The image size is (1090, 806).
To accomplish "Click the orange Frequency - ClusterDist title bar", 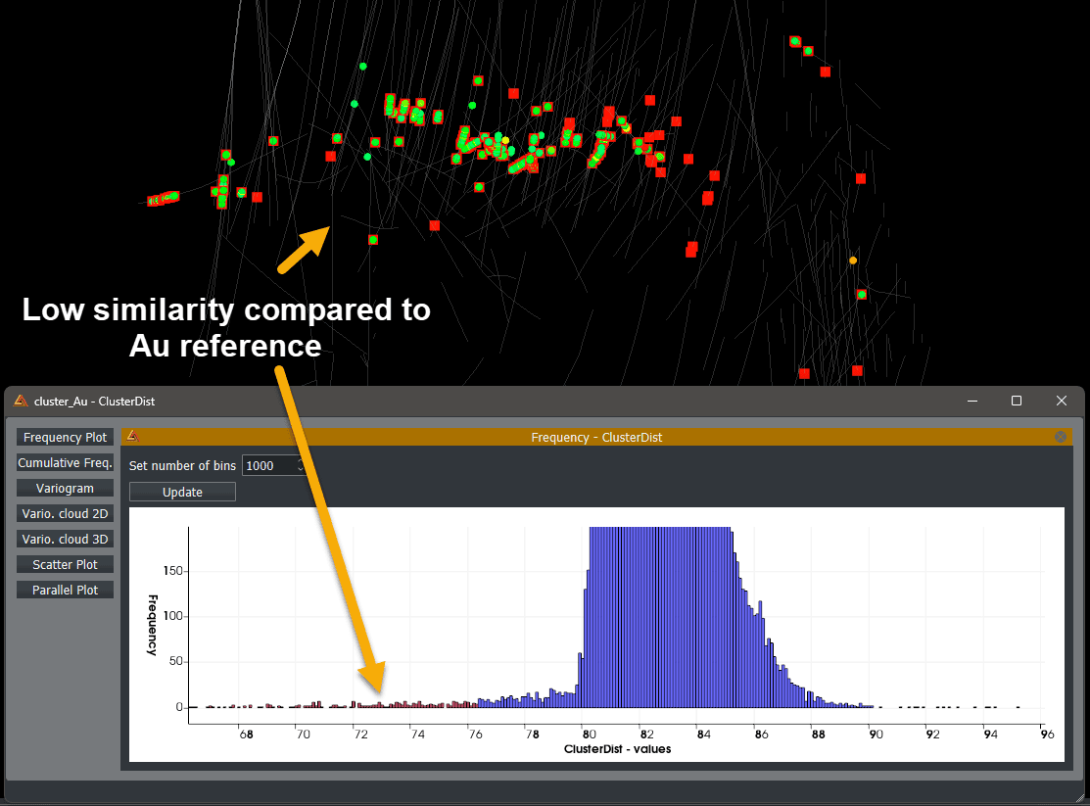I will (596, 437).
